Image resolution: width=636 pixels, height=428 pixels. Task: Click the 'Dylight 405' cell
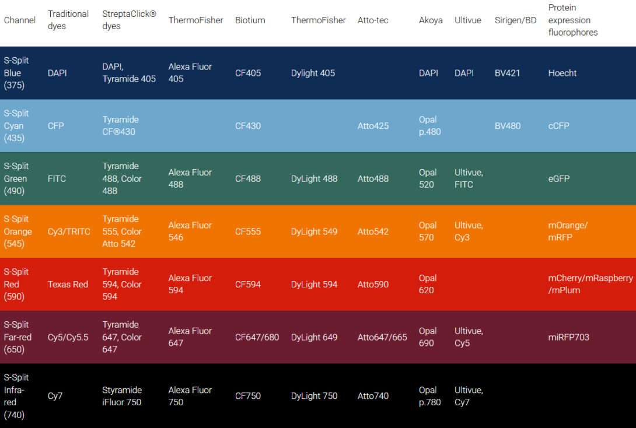click(313, 73)
